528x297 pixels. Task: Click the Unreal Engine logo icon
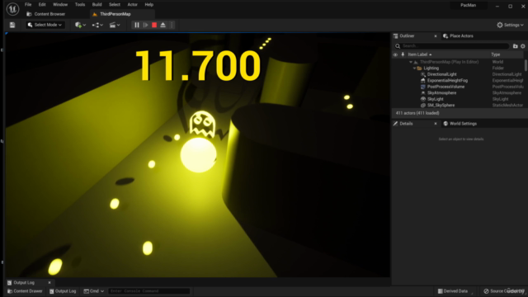pos(12,9)
